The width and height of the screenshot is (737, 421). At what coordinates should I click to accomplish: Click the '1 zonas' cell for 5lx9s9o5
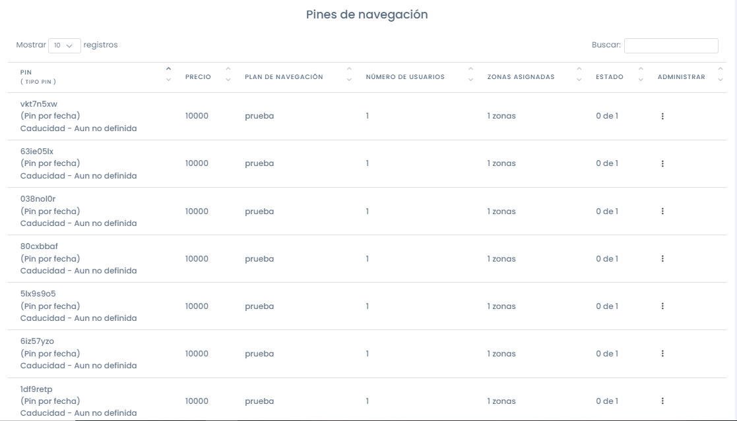point(501,306)
